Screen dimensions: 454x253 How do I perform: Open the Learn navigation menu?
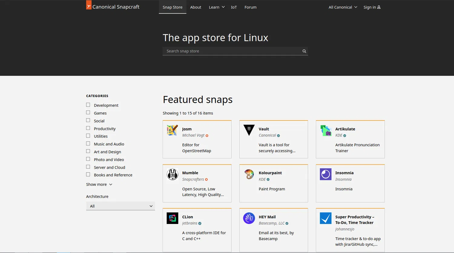216,7
